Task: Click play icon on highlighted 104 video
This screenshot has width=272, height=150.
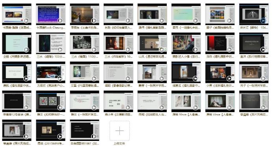Action: [x=263, y=21]
